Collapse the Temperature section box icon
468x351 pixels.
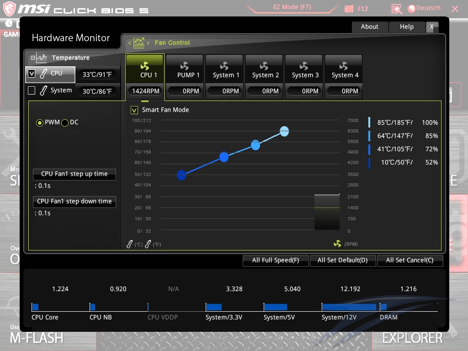point(33,58)
